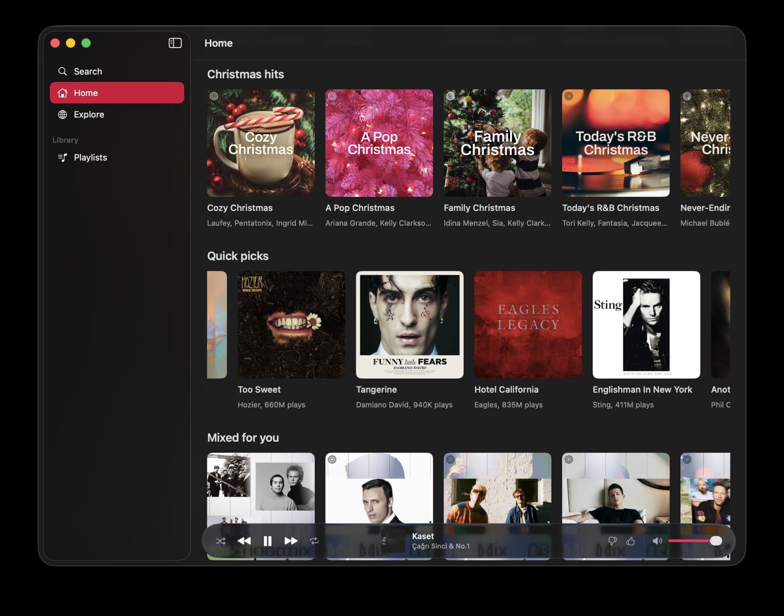The width and height of the screenshot is (784, 616).
Task: Mute audio with the speaker icon
Action: [657, 541]
